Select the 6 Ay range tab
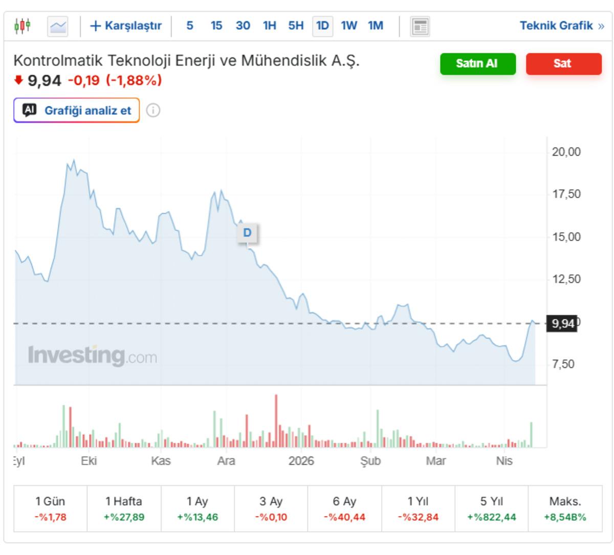Viewport: 614px width, 555px height. tap(344, 508)
